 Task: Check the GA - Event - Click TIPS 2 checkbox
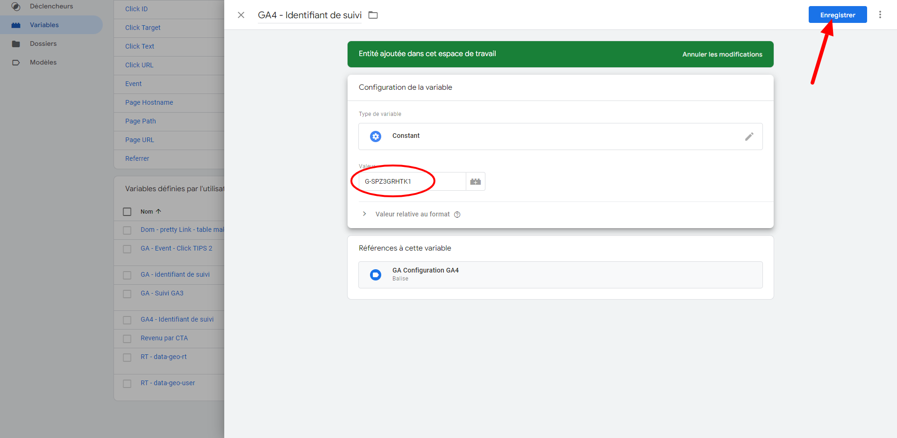point(127,249)
